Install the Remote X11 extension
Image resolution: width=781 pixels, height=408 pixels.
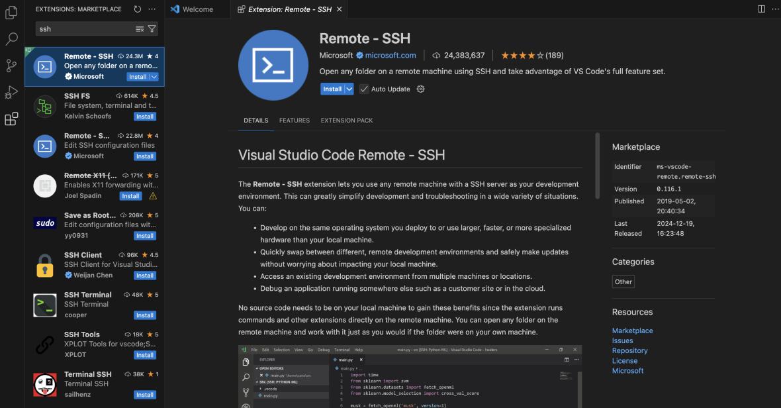(x=130, y=196)
